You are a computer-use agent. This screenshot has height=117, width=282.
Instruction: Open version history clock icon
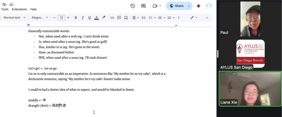click(132, 6)
